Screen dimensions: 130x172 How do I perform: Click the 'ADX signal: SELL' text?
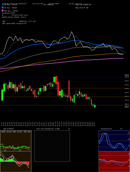(x=9, y=23)
